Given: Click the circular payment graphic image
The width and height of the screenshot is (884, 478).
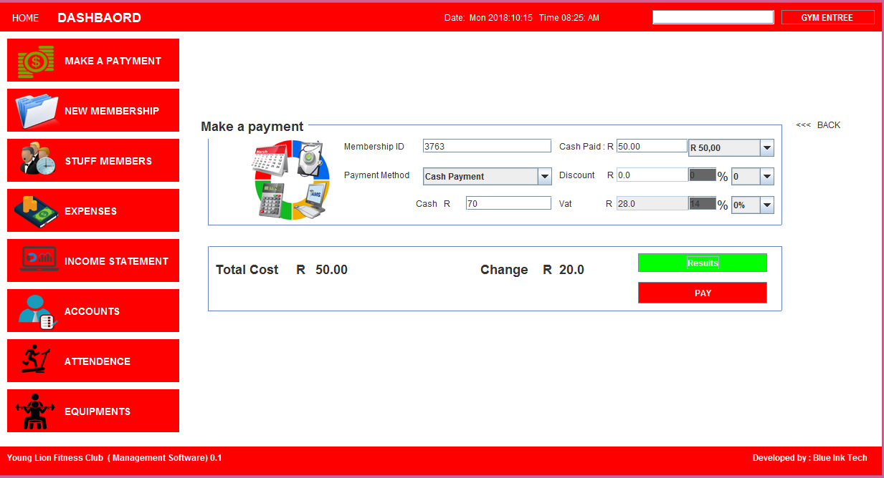Looking at the screenshot, I should (291, 180).
